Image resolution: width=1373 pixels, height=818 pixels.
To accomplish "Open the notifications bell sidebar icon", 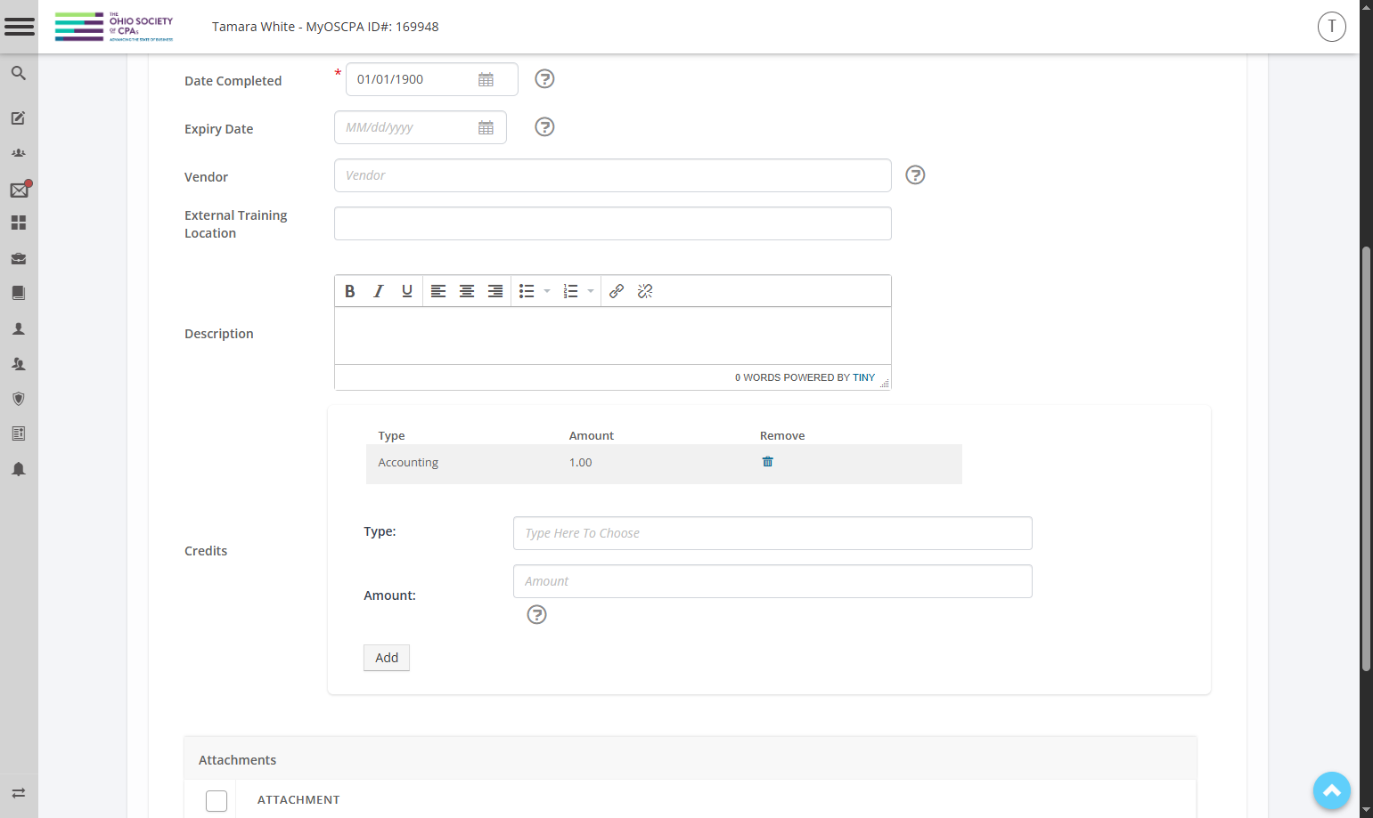I will pyautogui.click(x=18, y=469).
